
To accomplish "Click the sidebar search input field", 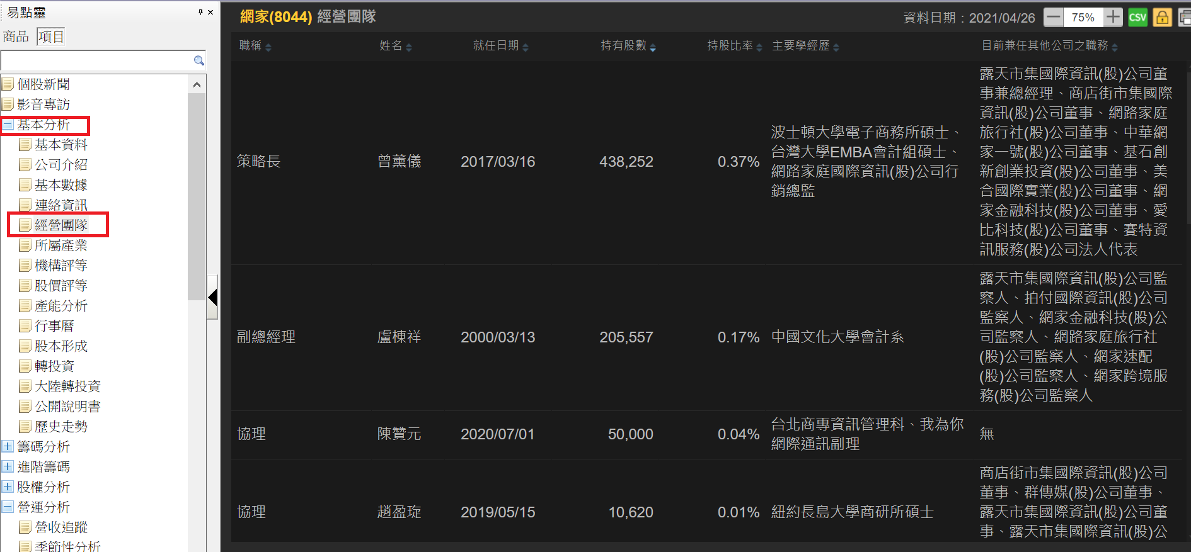I will (96, 60).
